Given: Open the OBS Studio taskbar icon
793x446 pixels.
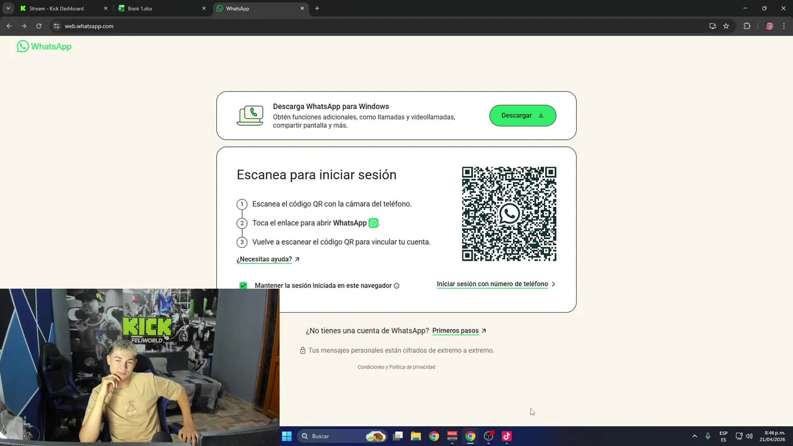Looking at the screenshot, I should pyautogui.click(x=489, y=436).
